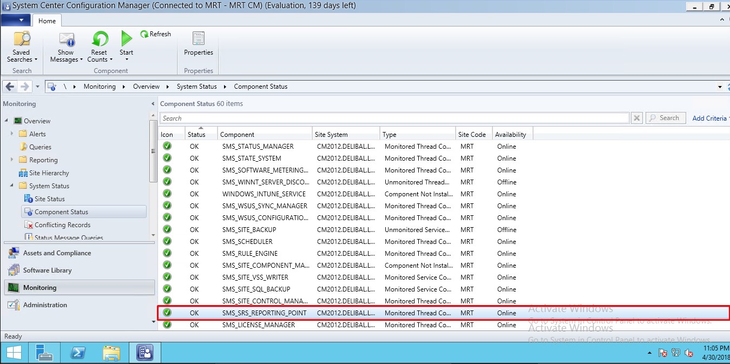730x364 pixels.
Task: Select the Home ribbon tab
Action: (47, 21)
